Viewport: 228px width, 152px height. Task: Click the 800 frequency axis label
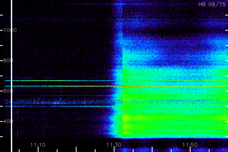8,60
